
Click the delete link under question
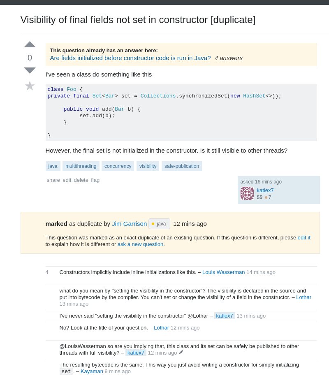tap(81, 180)
